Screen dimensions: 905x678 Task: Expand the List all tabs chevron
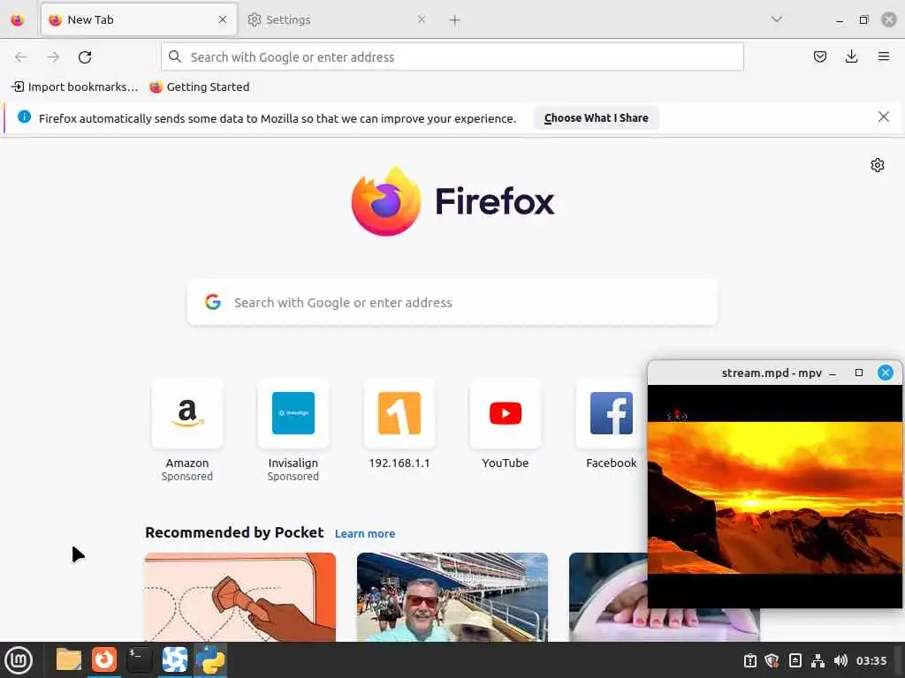[x=777, y=19]
